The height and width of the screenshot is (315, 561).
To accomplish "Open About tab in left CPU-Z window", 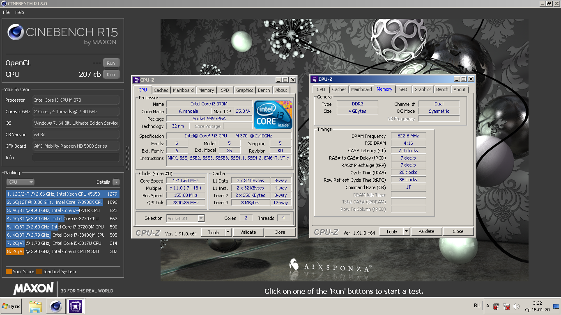I will [x=281, y=90].
